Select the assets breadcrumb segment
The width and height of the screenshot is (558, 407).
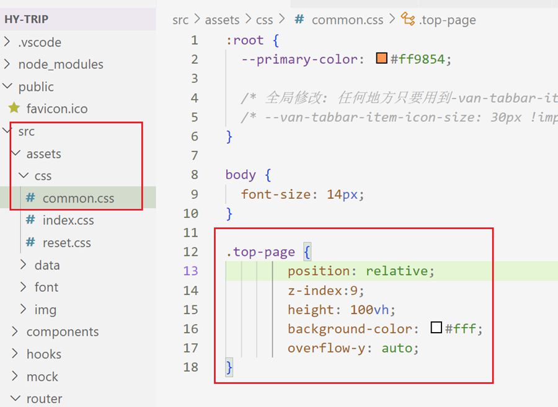222,20
